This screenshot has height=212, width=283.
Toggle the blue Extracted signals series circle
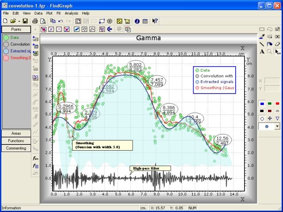(x=6, y=51)
